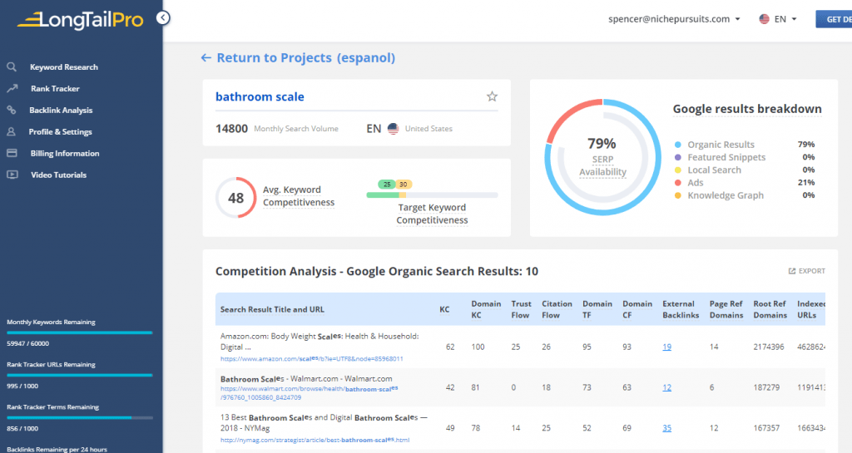Image resolution: width=852 pixels, height=453 pixels.
Task: Click the green 25 competitiveness marker
Action: (386, 185)
